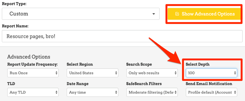
Task: Click the arrows on Select Depth selector
Action: [x=235, y=73]
